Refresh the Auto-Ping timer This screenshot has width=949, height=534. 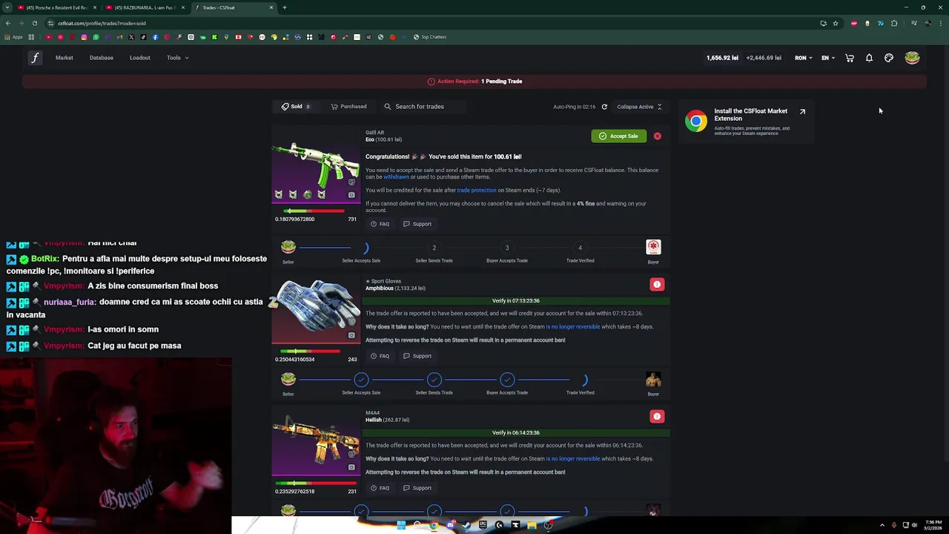(604, 107)
